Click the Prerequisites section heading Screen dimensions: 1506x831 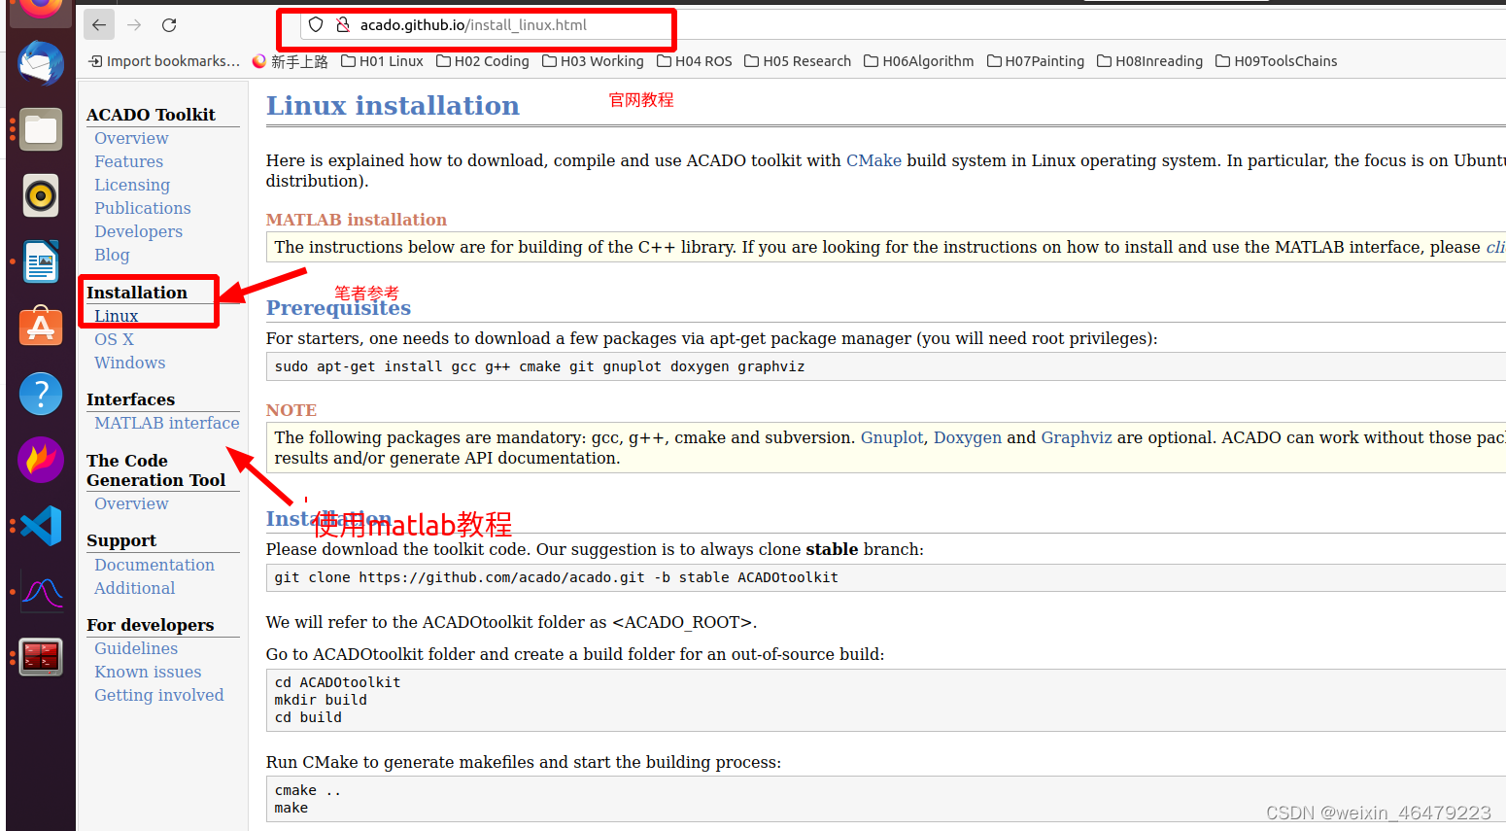tap(338, 308)
